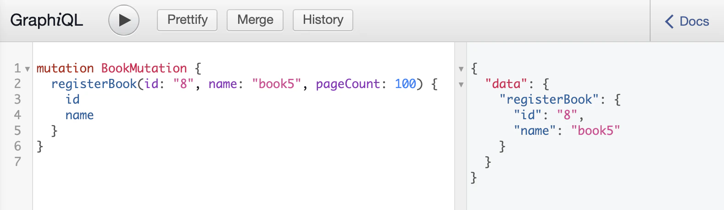The width and height of the screenshot is (724, 210).
Task: Select line number 3 in the editor gutter
Action: coord(17,99)
